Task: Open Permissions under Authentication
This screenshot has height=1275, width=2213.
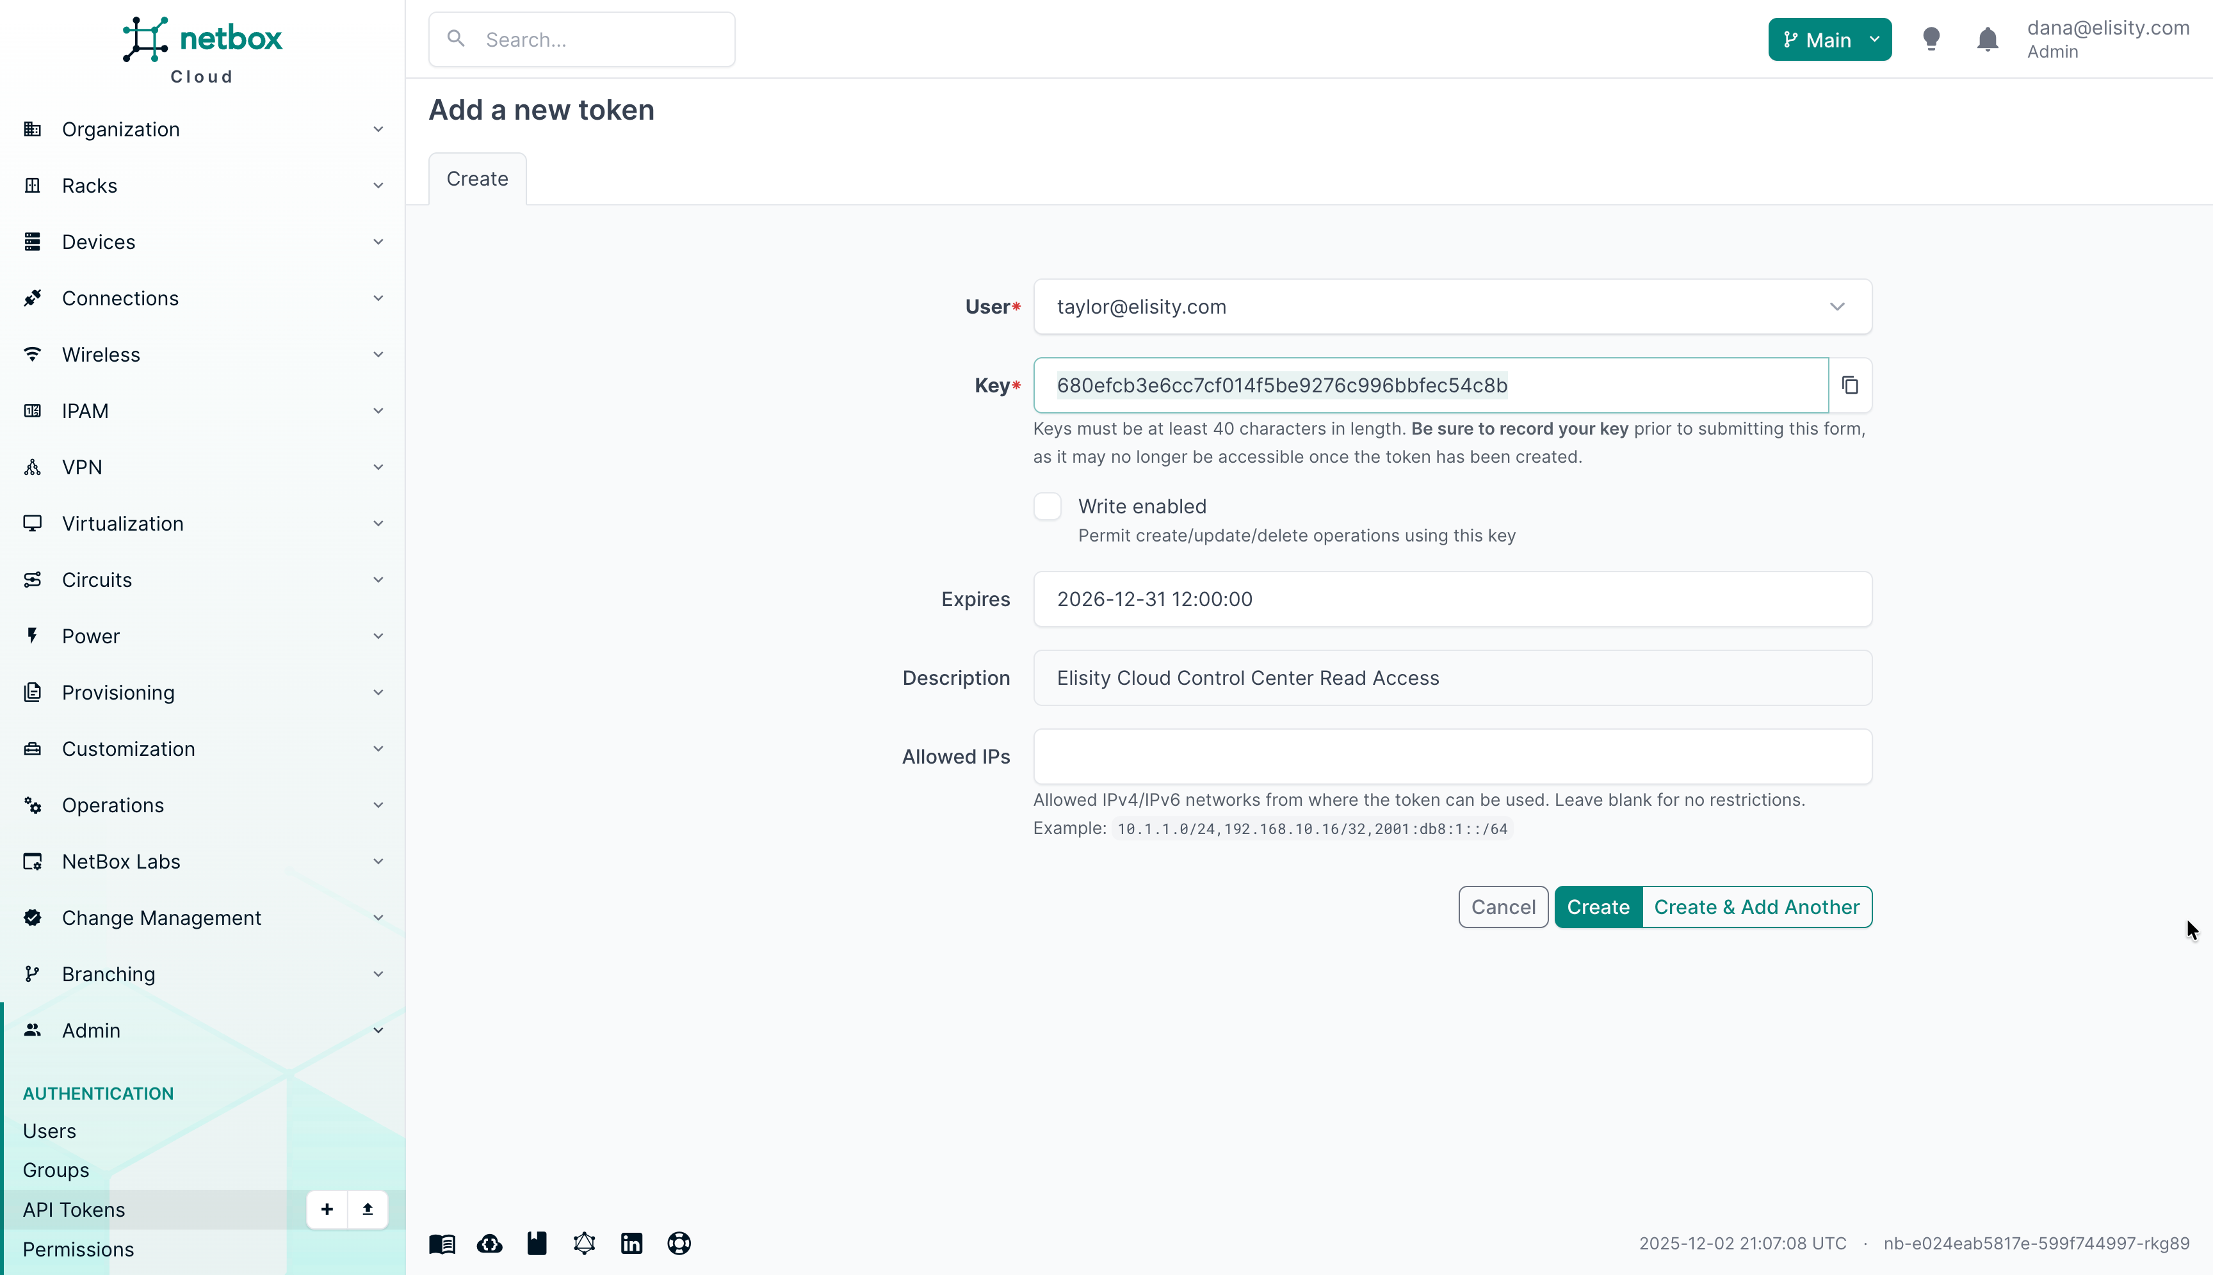Action: point(78,1249)
